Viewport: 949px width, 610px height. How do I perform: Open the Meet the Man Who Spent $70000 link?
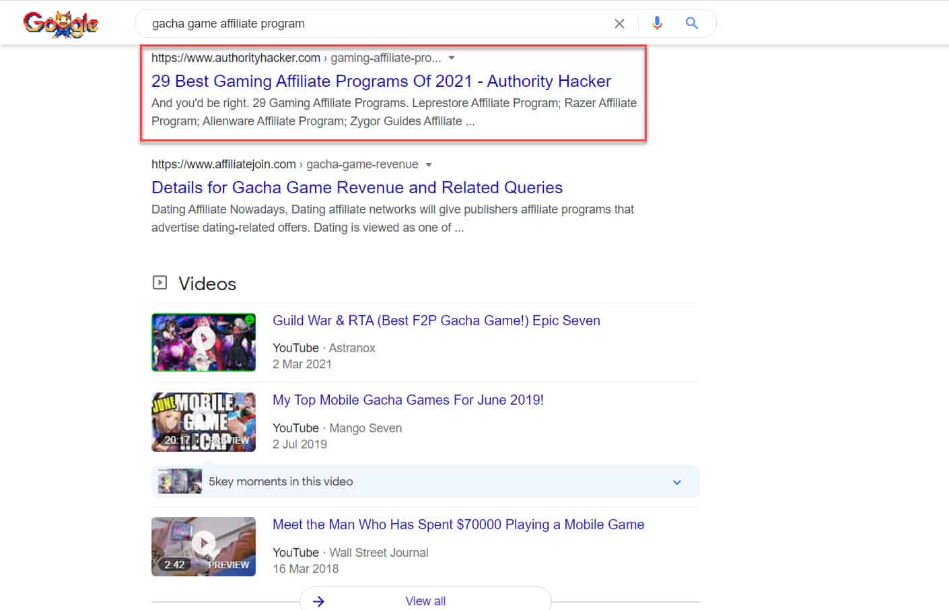(x=458, y=524)
